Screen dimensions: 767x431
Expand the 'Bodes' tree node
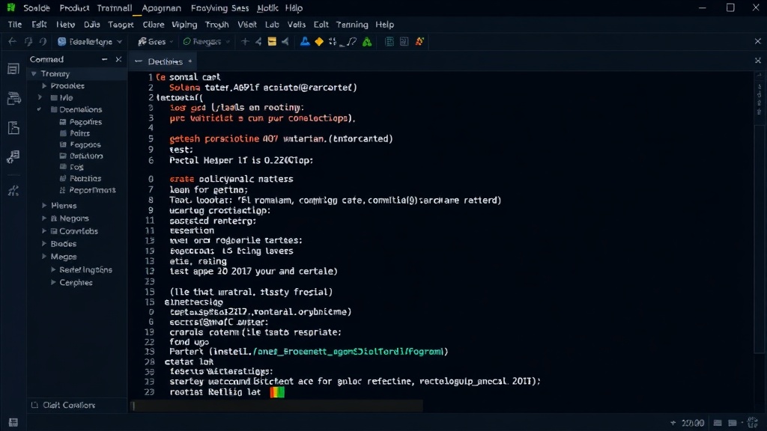(x=44, y=244)
